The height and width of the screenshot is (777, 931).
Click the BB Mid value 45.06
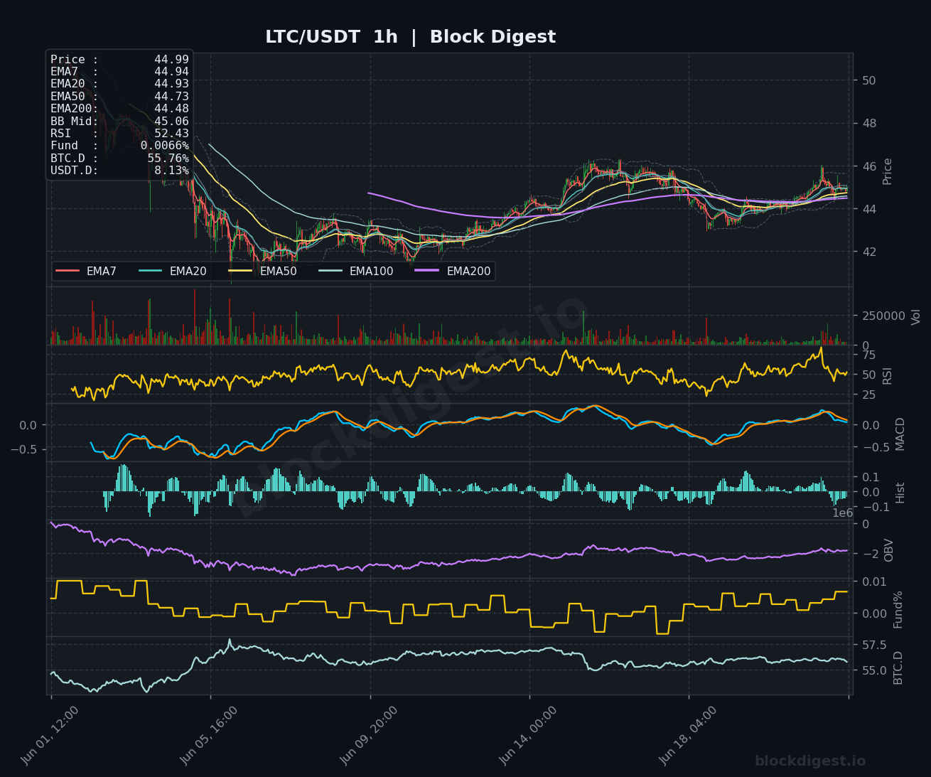(171, 122)
